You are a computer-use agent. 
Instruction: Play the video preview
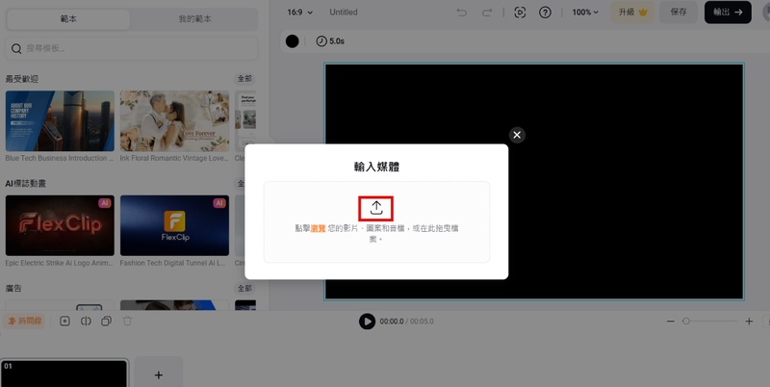point(367,322)
